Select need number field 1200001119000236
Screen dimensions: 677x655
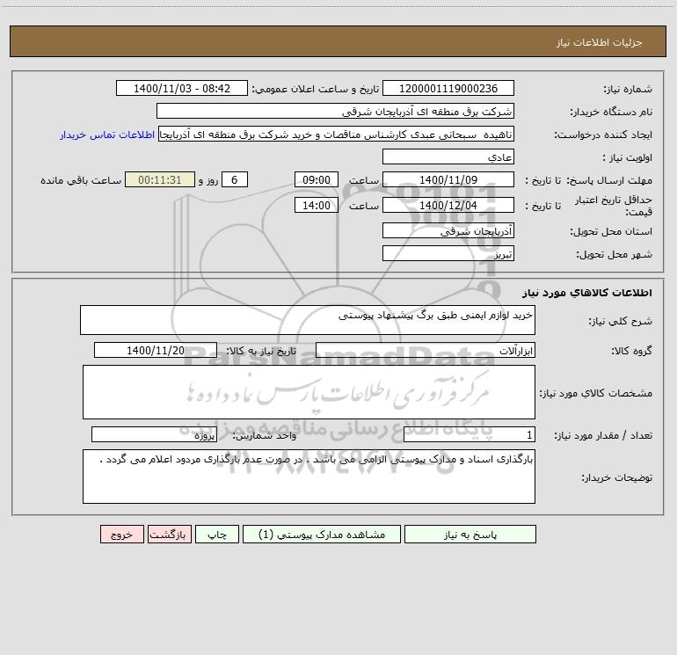coord(448,88)
